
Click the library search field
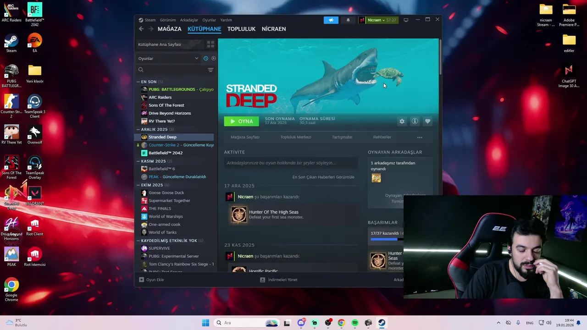[x=172, y=70]
